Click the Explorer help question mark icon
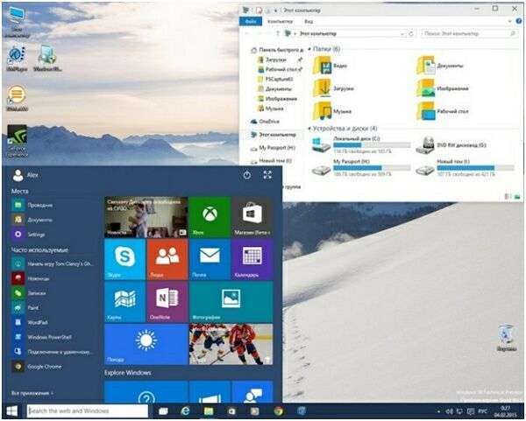526x421 pixels. pyautogui.click(x=519, y=21)
